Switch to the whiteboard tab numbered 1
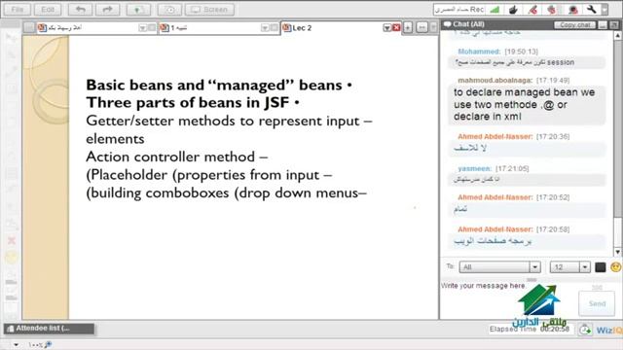Viewport: 623px width, 350px height. (179, 28)
